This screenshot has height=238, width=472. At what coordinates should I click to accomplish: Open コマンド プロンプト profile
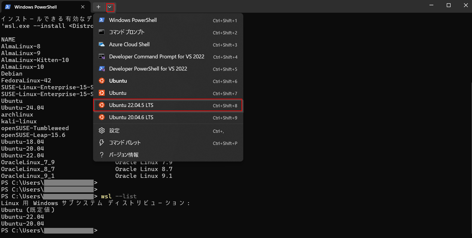pos(168,32)
